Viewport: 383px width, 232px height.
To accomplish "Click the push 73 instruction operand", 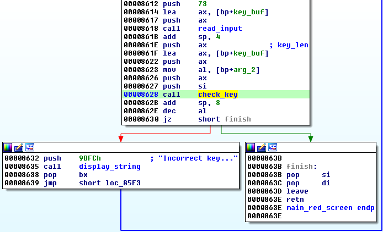I will [203, 4].
